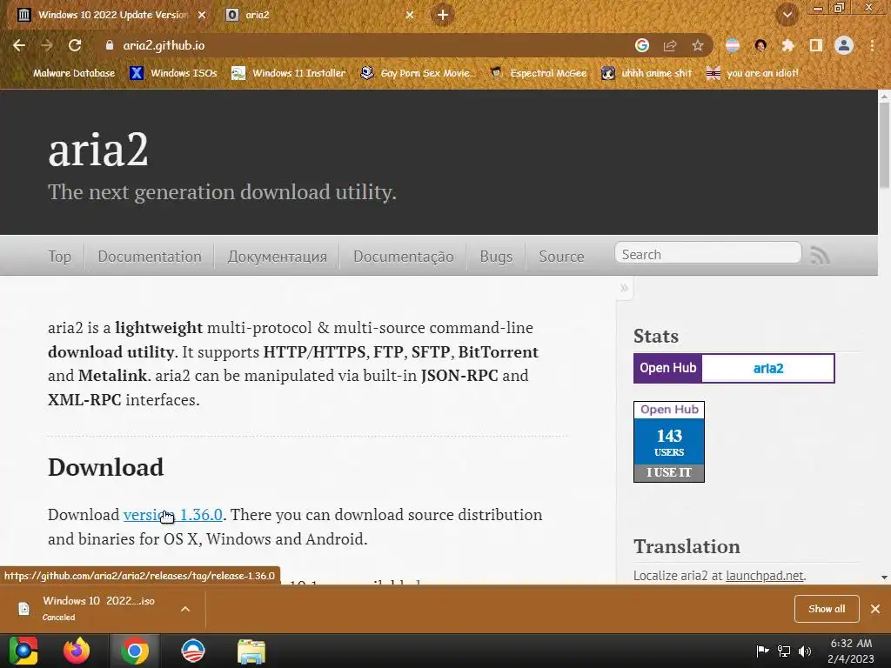Close the Windows 10 2022 Update tab
Screen dimensions: 891x668
coord(202,15)
